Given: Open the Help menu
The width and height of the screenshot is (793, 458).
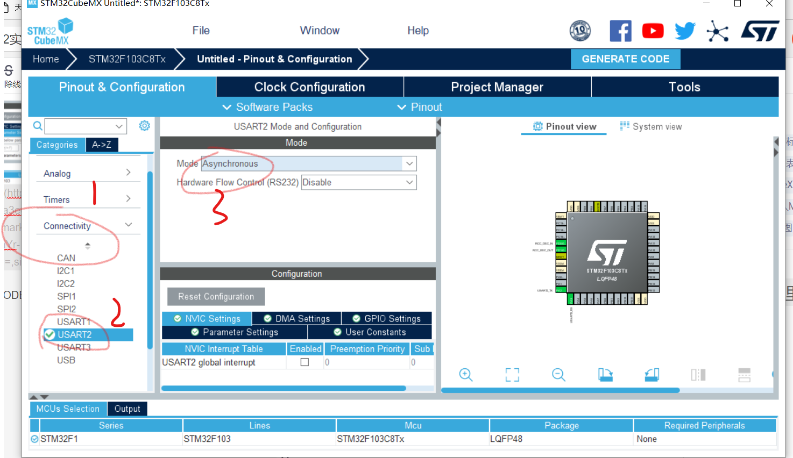Looking at the screenshot, I should tap(418, 31).
